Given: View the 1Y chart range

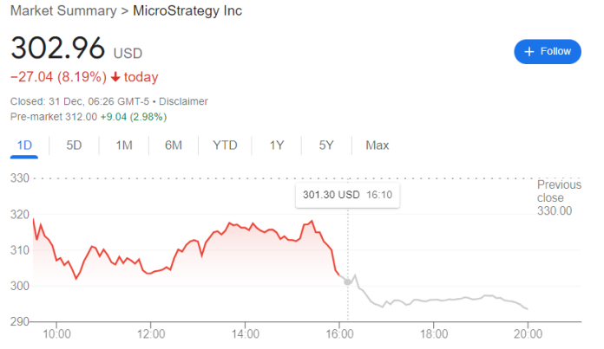Looking at the screenshot, I should pyautogui.click(x=277, y=145).
